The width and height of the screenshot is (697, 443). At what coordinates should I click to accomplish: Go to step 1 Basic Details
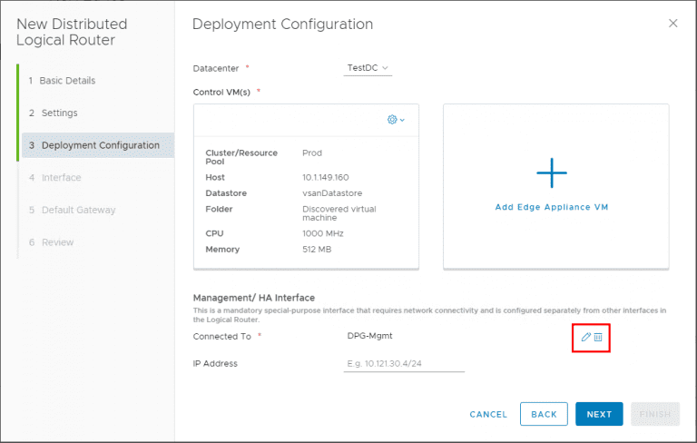[x=67, y=81]
